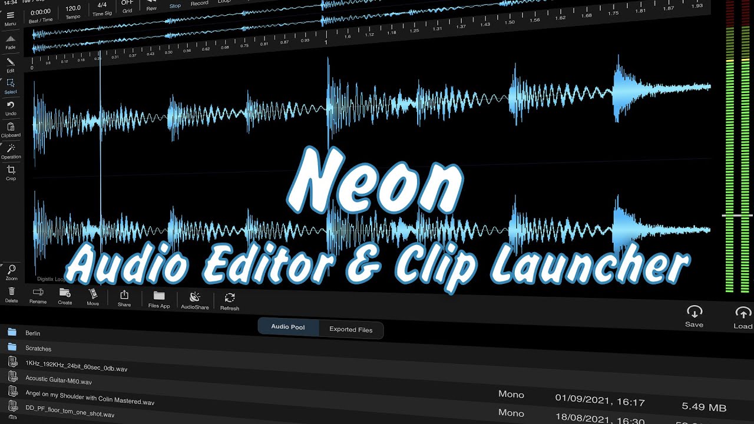Image resolution: width=754 pixels, height=424 pixels.
Task: Click the Acoustic Guitar-M60.wav file icon
Action: (x=12, y=376)
